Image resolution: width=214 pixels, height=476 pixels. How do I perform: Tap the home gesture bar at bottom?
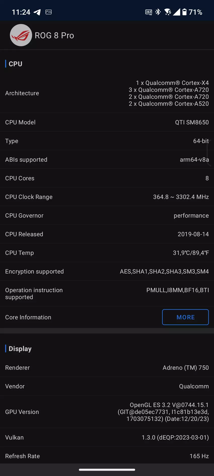107,470
